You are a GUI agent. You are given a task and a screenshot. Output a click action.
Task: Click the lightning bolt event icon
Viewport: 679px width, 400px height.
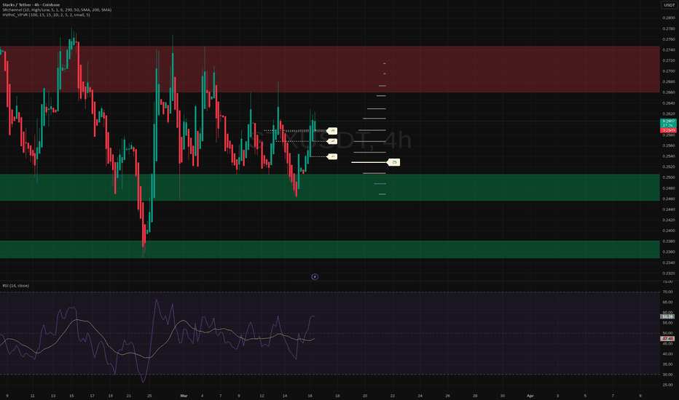point(315,277)
